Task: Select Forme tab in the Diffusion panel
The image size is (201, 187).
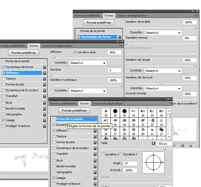Action: coord(34,46)
